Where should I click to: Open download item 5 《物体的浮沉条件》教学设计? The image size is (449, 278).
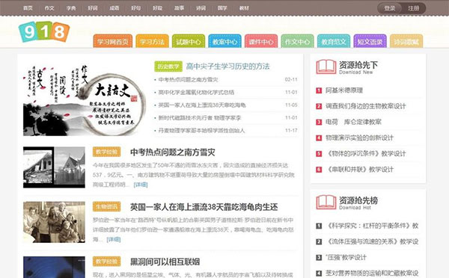tap(366, 154)
